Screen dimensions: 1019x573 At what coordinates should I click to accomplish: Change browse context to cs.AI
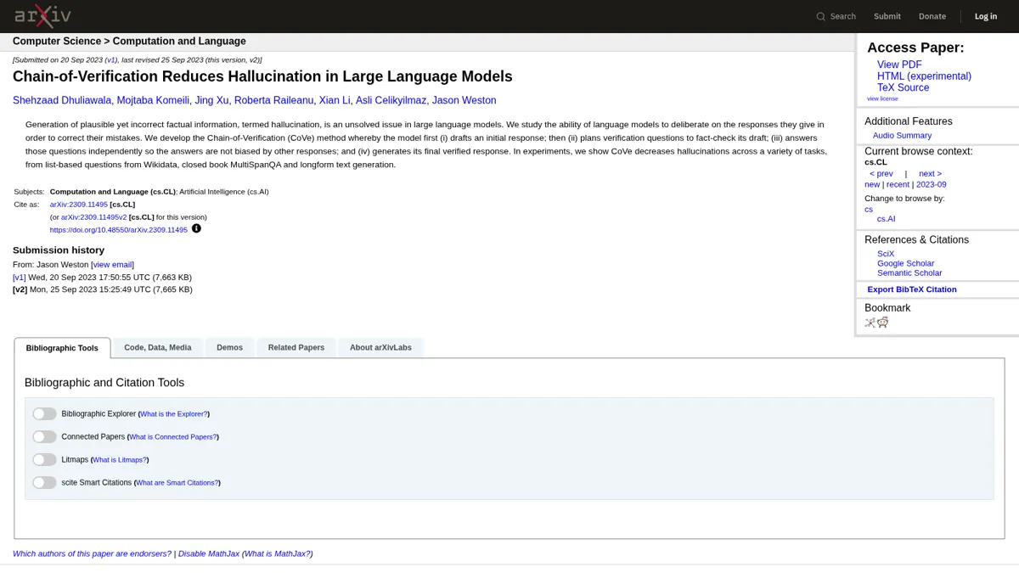coord(886,219)
